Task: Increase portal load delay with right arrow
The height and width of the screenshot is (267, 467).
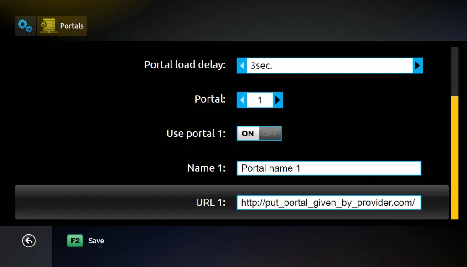Action: [417, 65]
